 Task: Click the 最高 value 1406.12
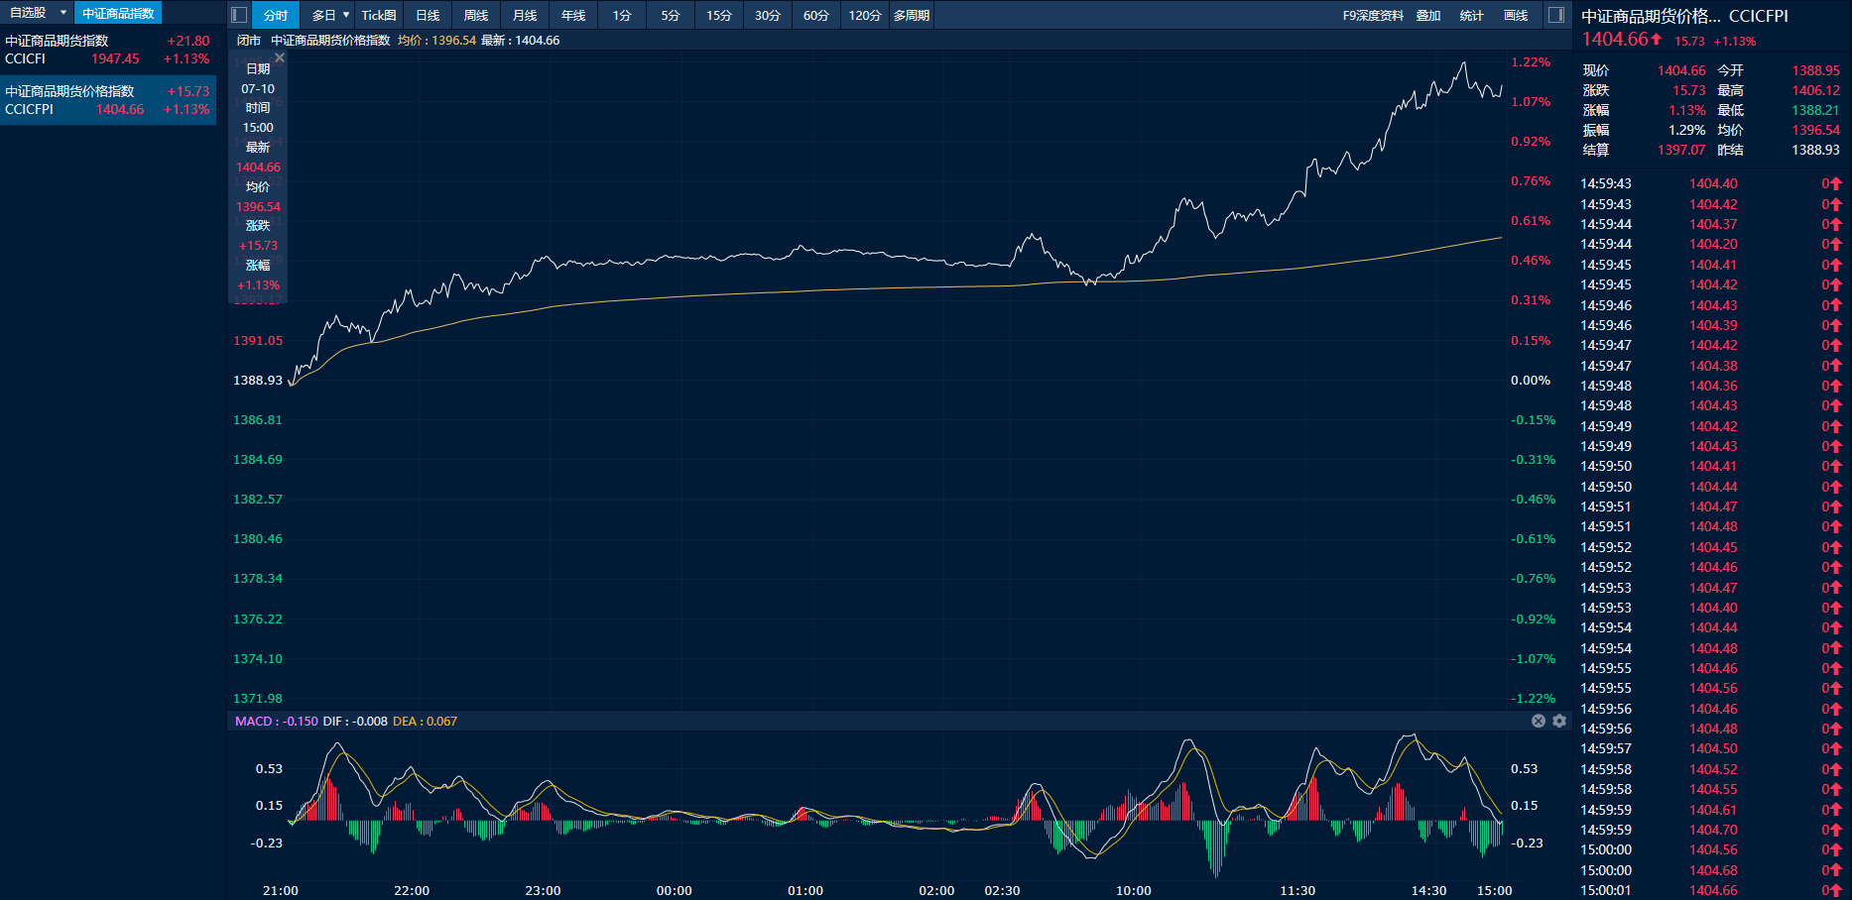click(x=1815, y=90)
